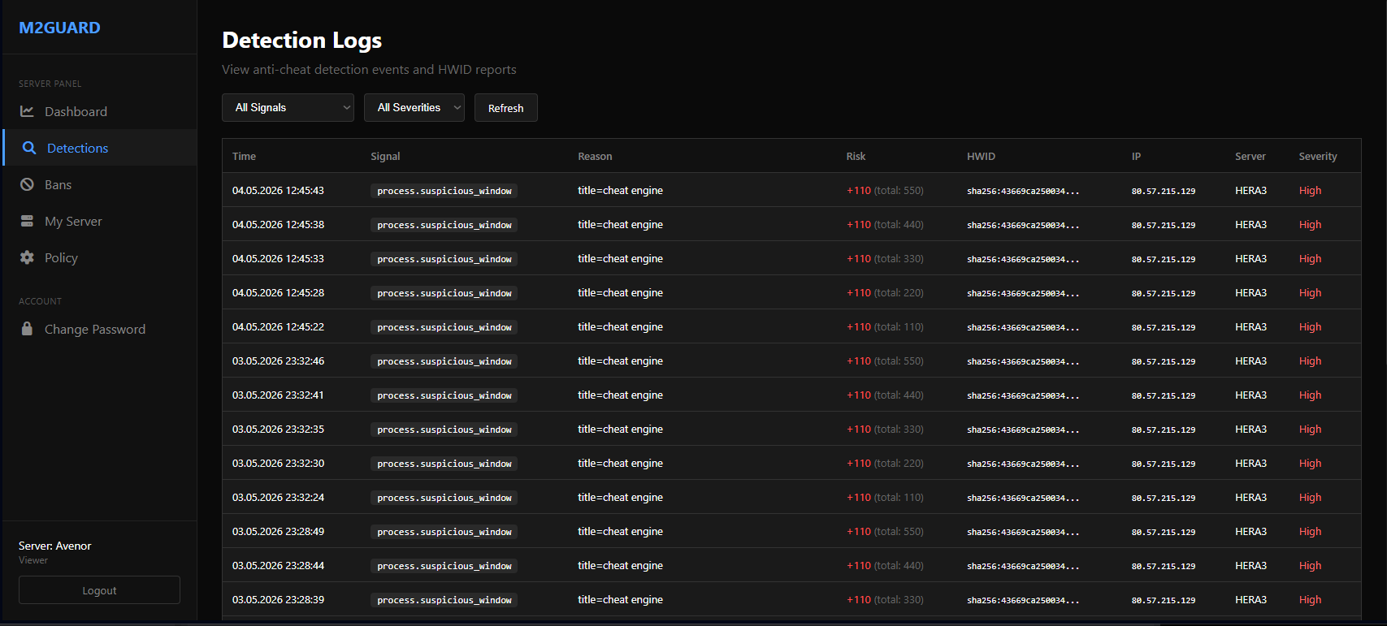Click the Risk column header
This screenshot has height=626, width=1387.
856,156
